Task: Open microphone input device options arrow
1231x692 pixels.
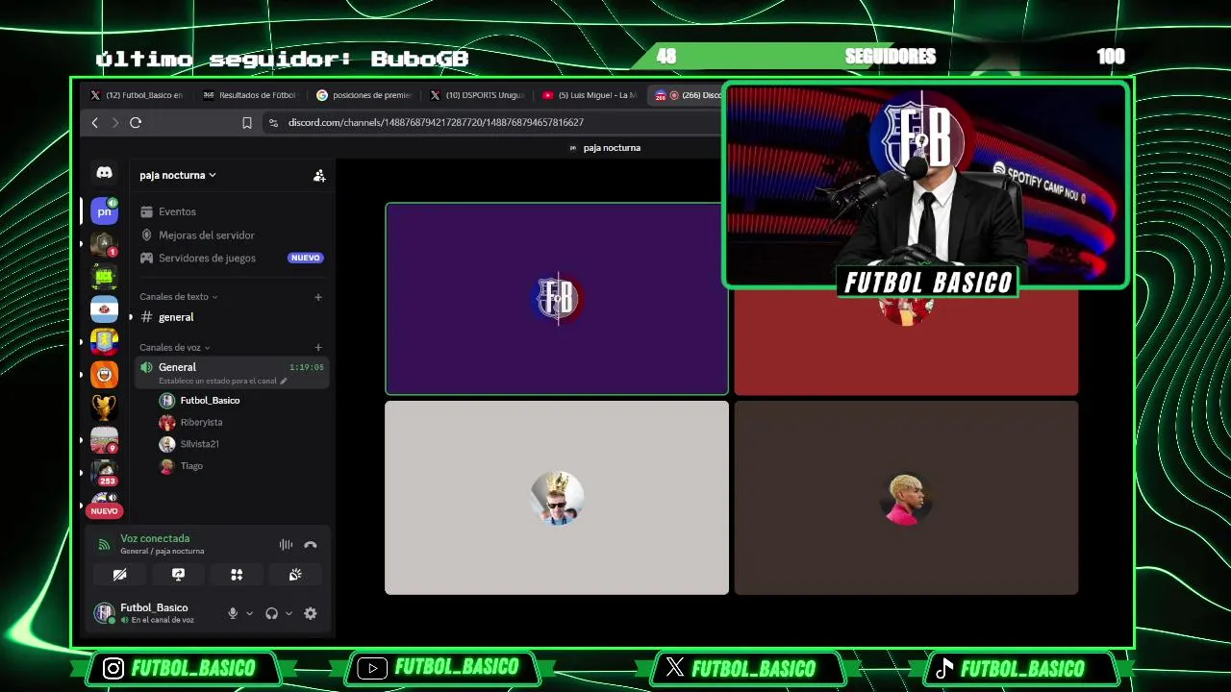Action: coord(249,613)
